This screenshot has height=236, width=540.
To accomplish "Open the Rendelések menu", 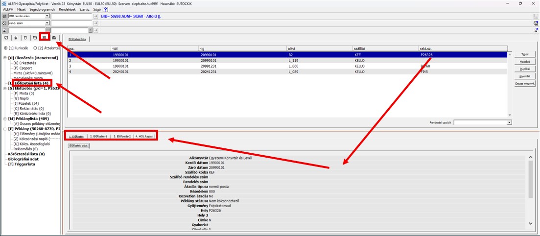I will click(x=68, y=10).
